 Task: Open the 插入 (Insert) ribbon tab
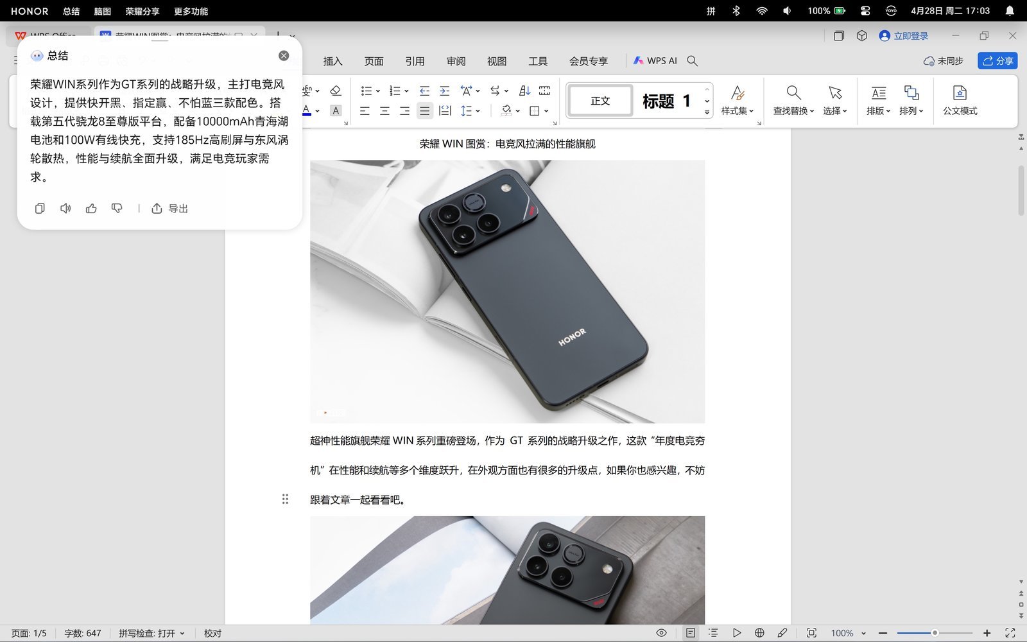(x=332, y=61)
